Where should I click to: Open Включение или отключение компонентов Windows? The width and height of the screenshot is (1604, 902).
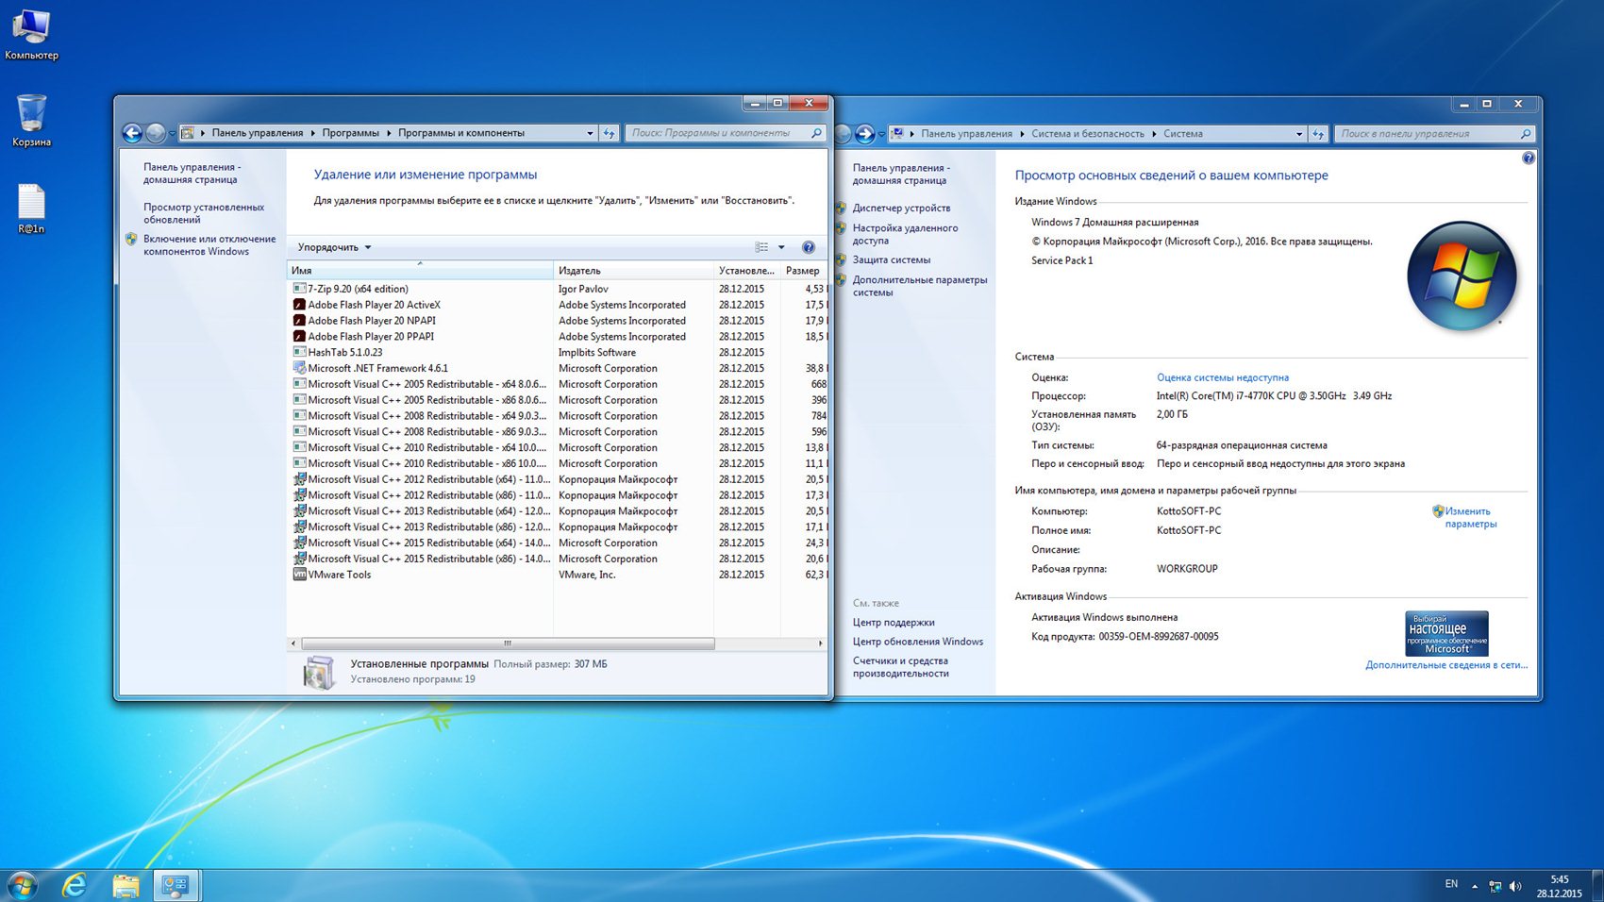click(x=209, y=245)
